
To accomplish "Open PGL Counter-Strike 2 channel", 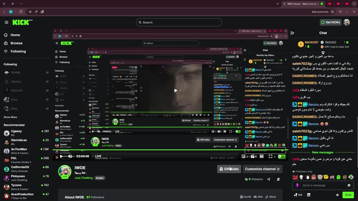I will pos(26,160).
